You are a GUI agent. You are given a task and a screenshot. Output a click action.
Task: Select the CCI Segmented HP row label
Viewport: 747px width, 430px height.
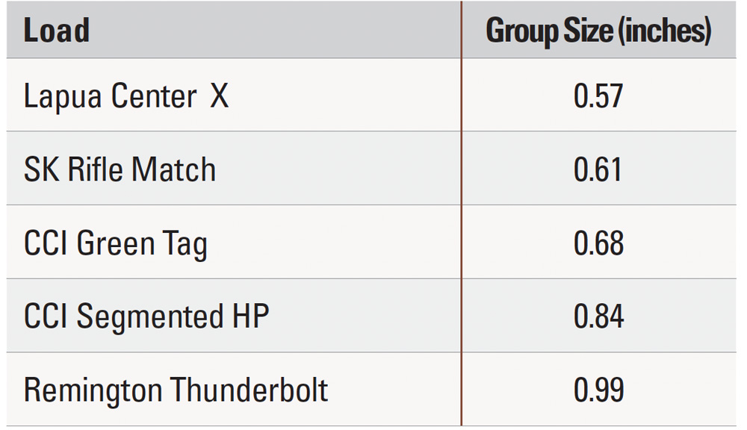click(x=146, y=317)
